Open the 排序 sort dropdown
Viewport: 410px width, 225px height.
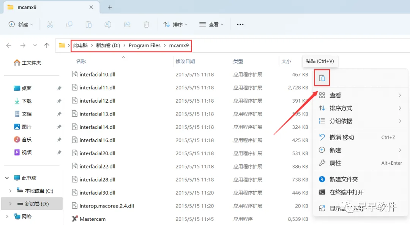point(176,25)
